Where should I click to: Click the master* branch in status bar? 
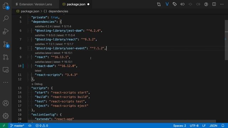[17, 126]
